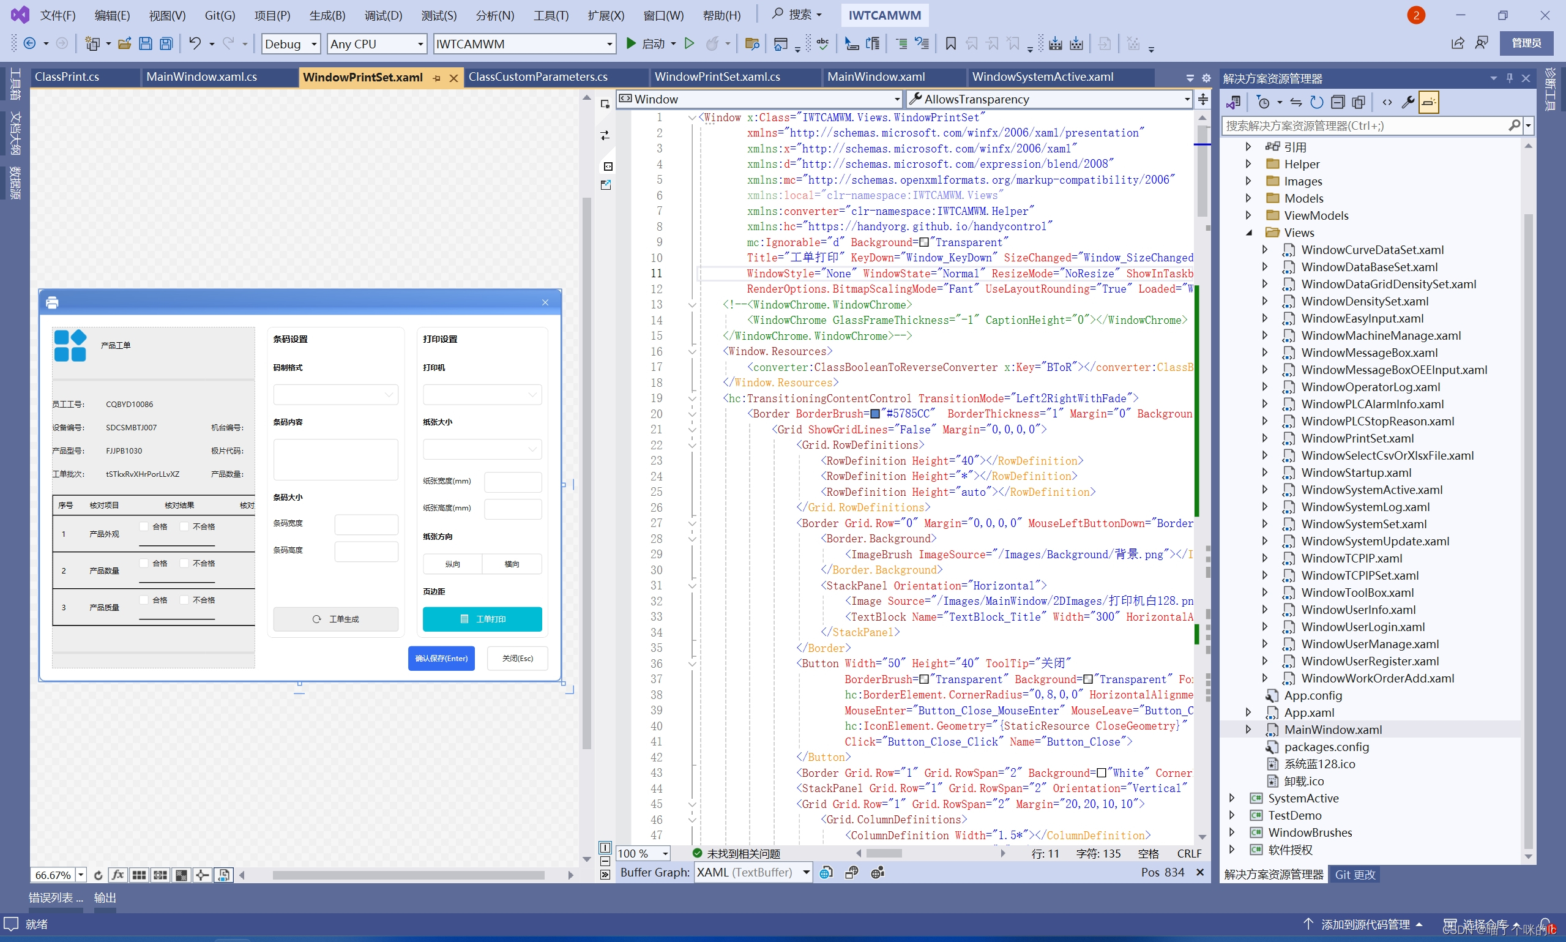Toggle the show snap grid button
The image size is (1566, 942).
tap(139, 875)
